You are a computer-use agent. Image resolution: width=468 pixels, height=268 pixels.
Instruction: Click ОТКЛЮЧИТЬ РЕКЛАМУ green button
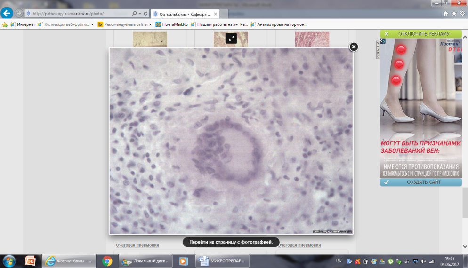click(x=421, y=34)
